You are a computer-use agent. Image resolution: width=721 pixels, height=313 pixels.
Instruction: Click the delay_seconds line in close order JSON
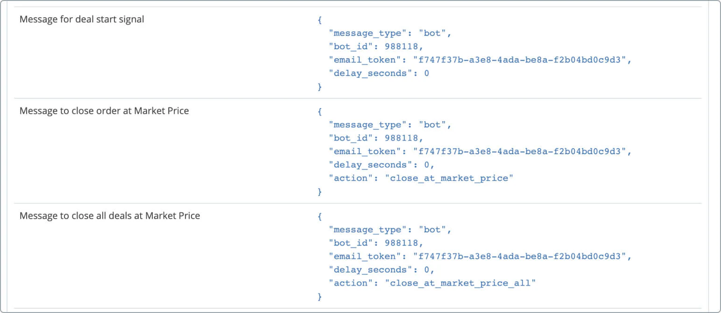[x=382, y=164]
